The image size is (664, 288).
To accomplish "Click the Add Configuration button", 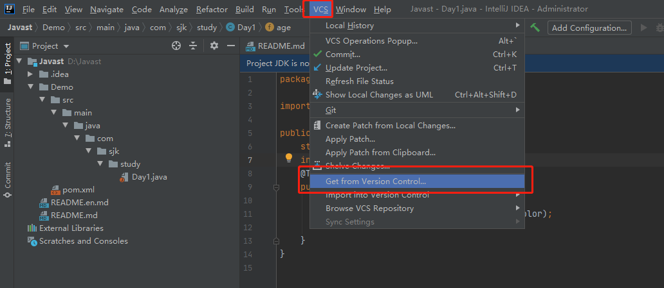I will 589,28.
